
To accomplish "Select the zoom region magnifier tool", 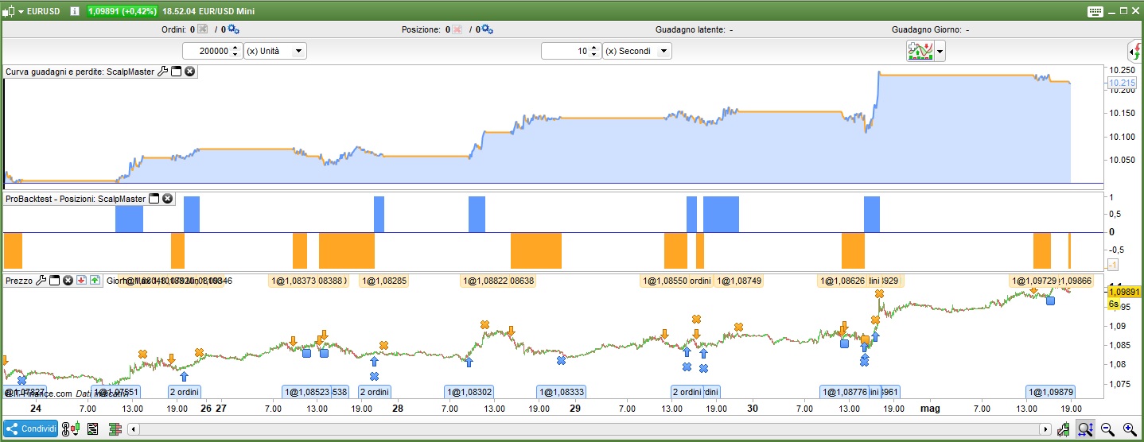I will (1085, 429).
